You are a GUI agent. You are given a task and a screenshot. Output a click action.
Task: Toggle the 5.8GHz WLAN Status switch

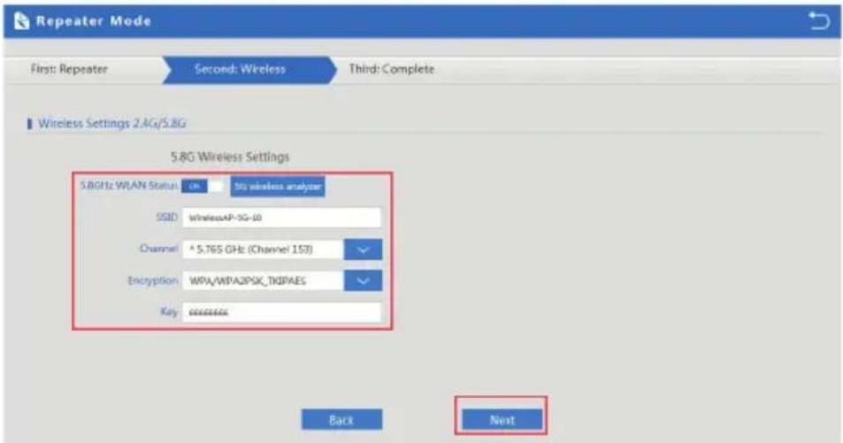[203, 186]
